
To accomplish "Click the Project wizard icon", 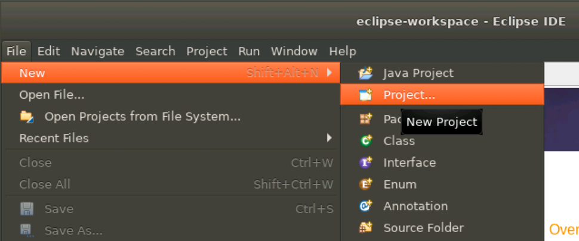I will click(365, 95).
